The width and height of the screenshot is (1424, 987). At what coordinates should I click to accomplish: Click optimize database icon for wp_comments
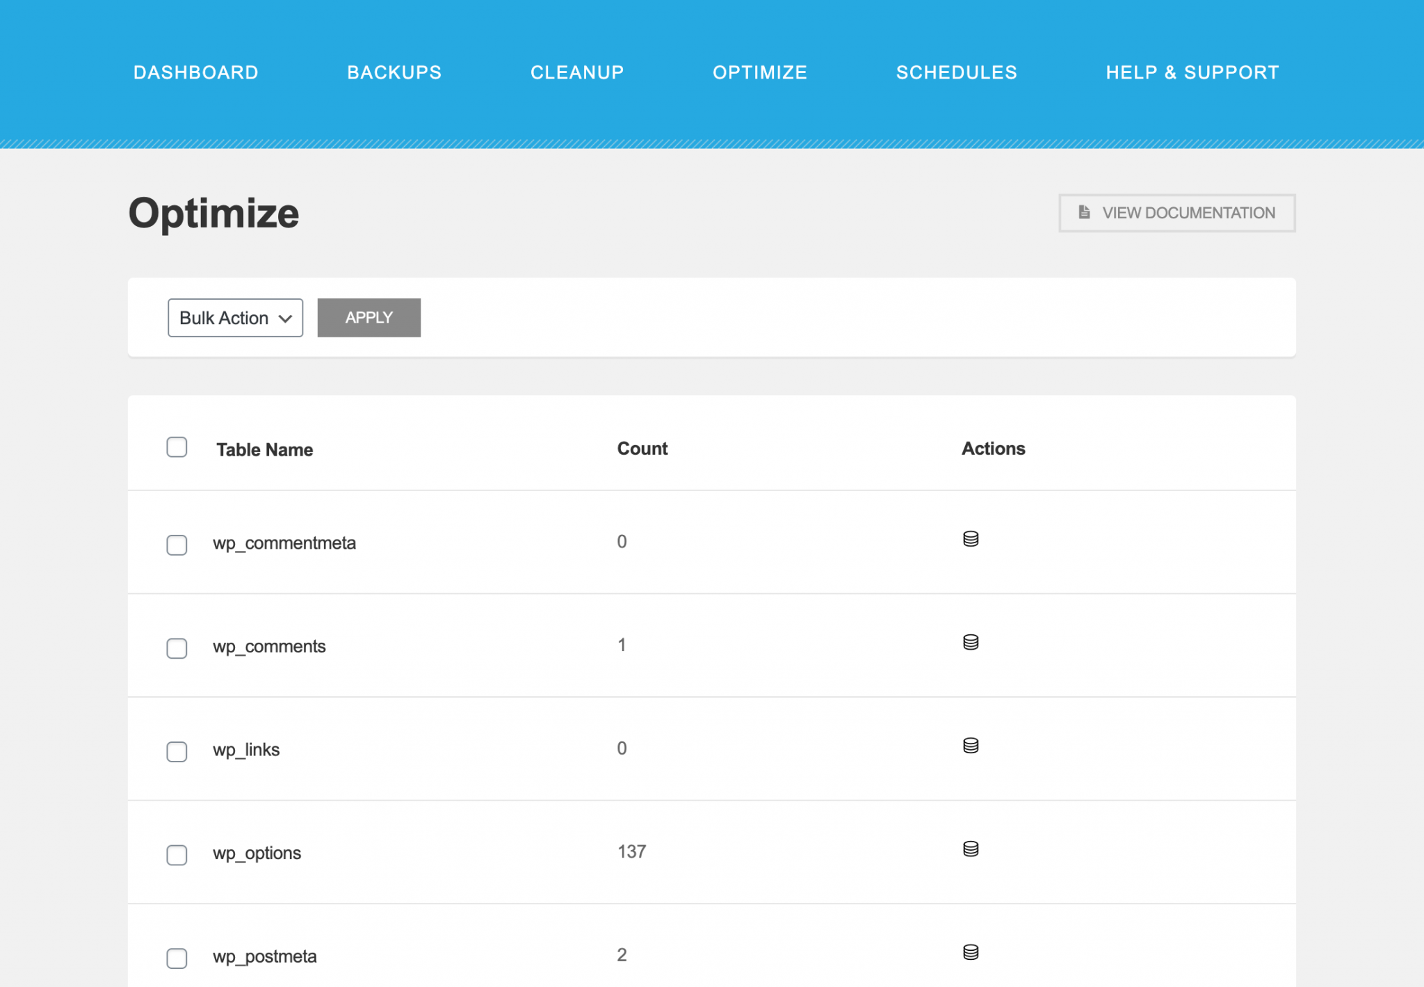click(x=971, y=642)
